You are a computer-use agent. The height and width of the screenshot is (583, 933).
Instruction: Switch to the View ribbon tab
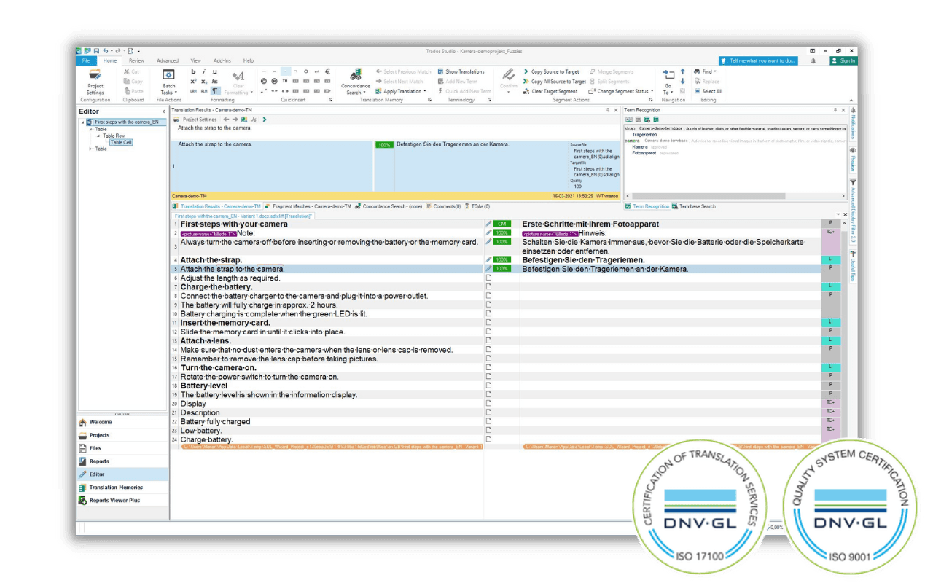coord(196,60)
